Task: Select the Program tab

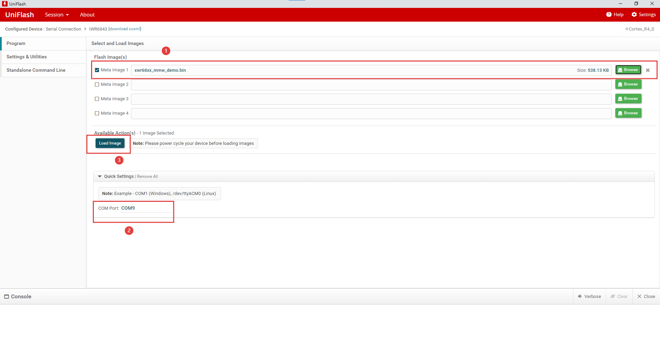Action: (x=44, y=44)
